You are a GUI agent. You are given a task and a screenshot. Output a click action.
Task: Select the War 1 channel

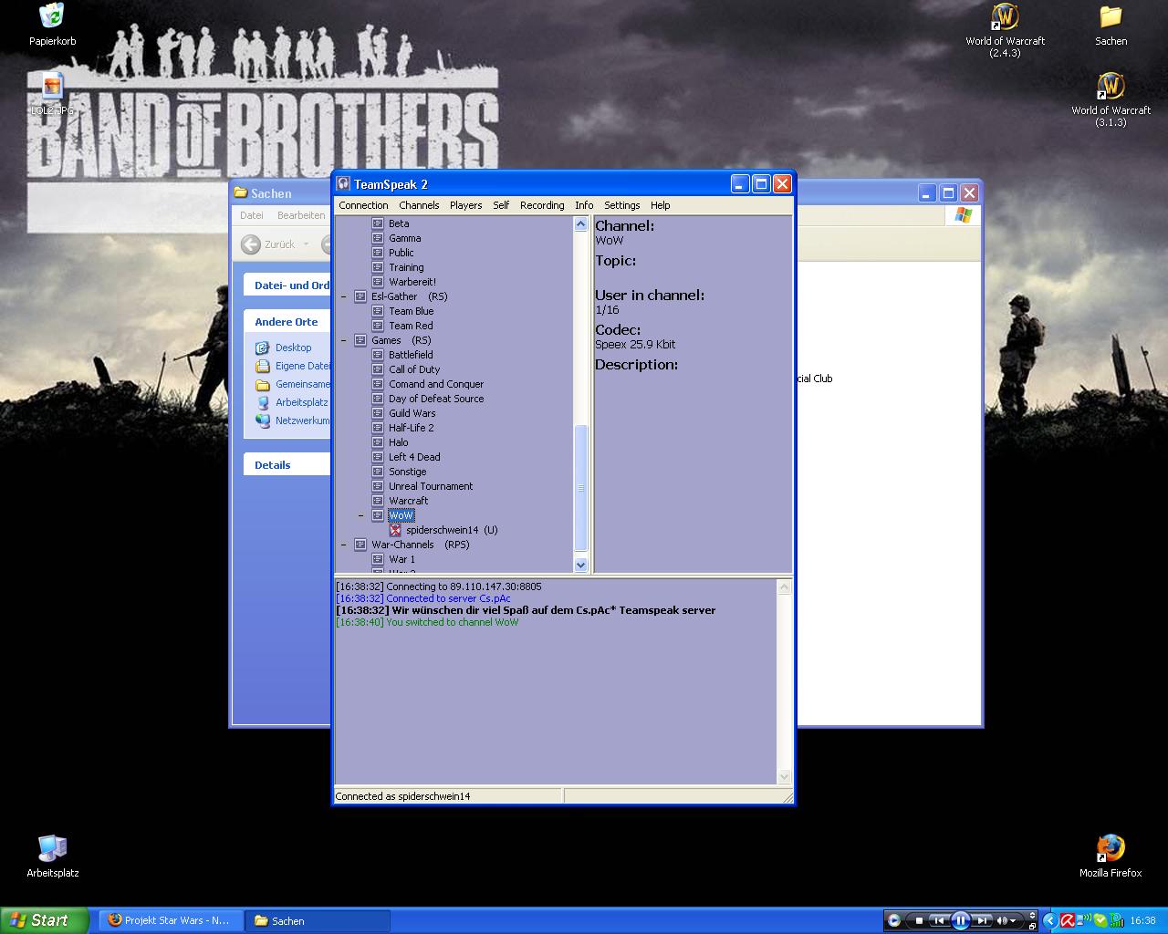click(401, 559)
